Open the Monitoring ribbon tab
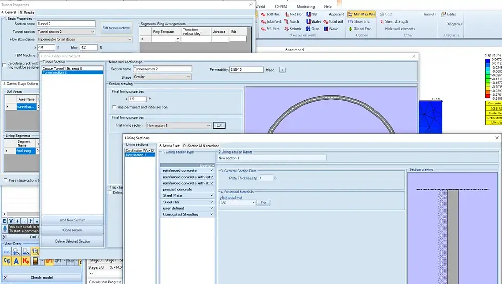Viewport: 502px width, 284px height. (305, 6)
